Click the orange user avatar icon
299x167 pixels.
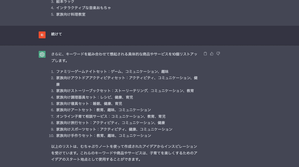(x=42, y=35)
